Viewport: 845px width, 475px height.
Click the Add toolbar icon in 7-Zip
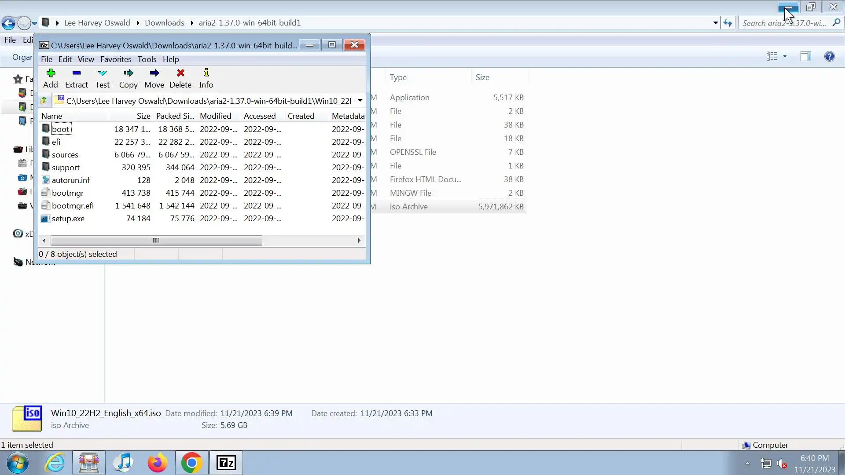click(x=50, y=78)
